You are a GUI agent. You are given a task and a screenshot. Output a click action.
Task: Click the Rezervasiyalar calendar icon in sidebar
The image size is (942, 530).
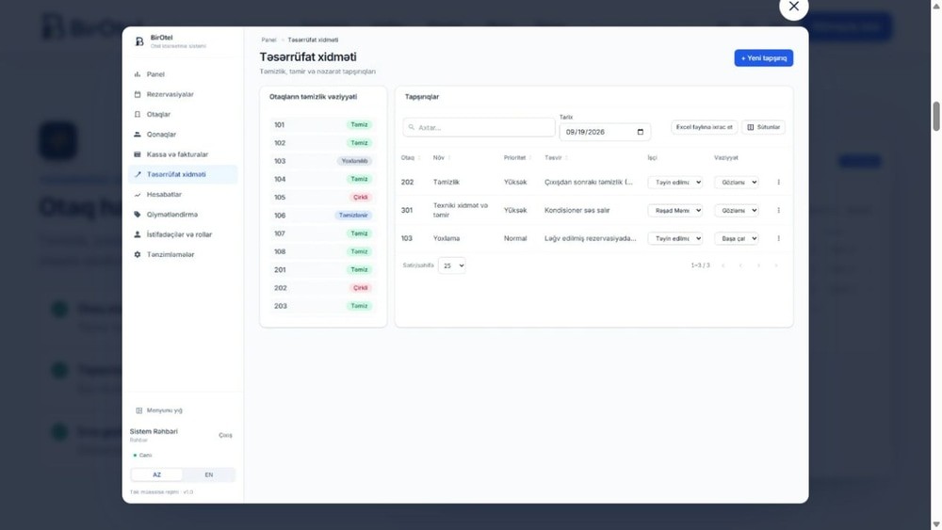(x=137, y=94)
